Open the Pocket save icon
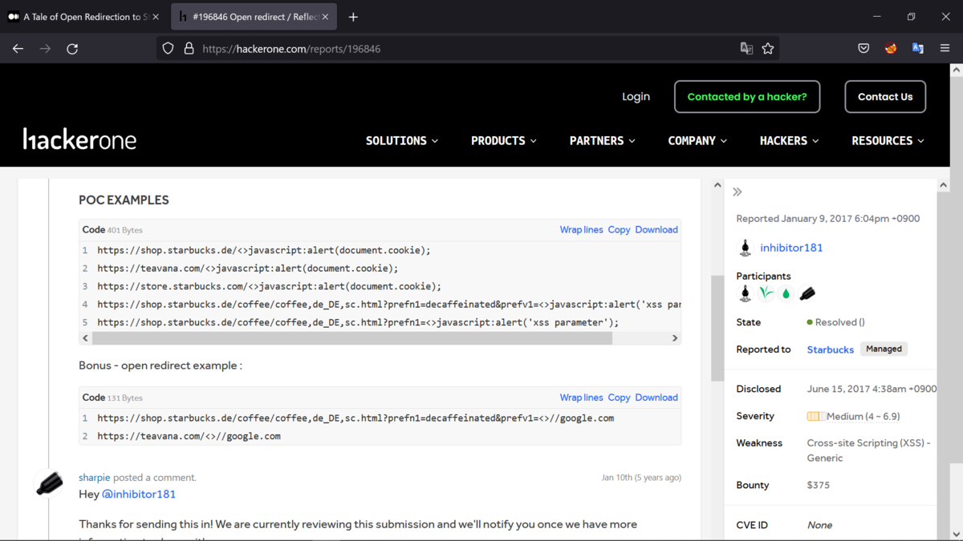Image resolution: width=963 pixels, height=541 pixels. point(863,49)
